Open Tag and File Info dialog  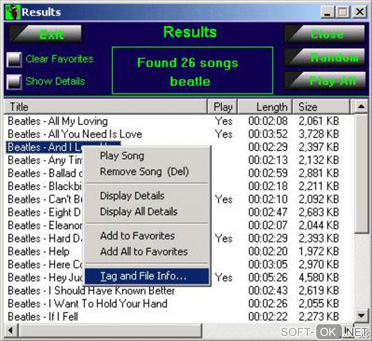coord(147,276)
